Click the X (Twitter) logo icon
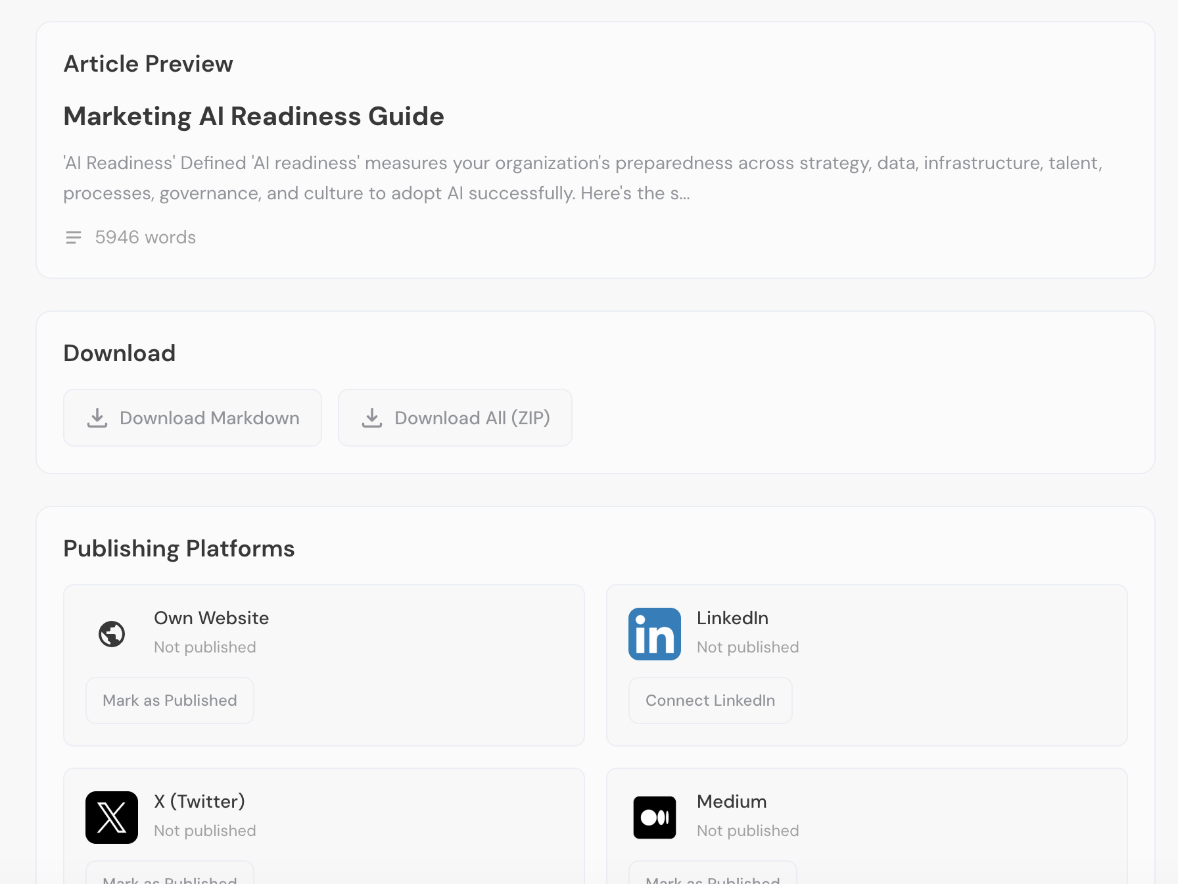Image resolution: width=1178 pixels, height=884 pixels. [x=111, y=818]
